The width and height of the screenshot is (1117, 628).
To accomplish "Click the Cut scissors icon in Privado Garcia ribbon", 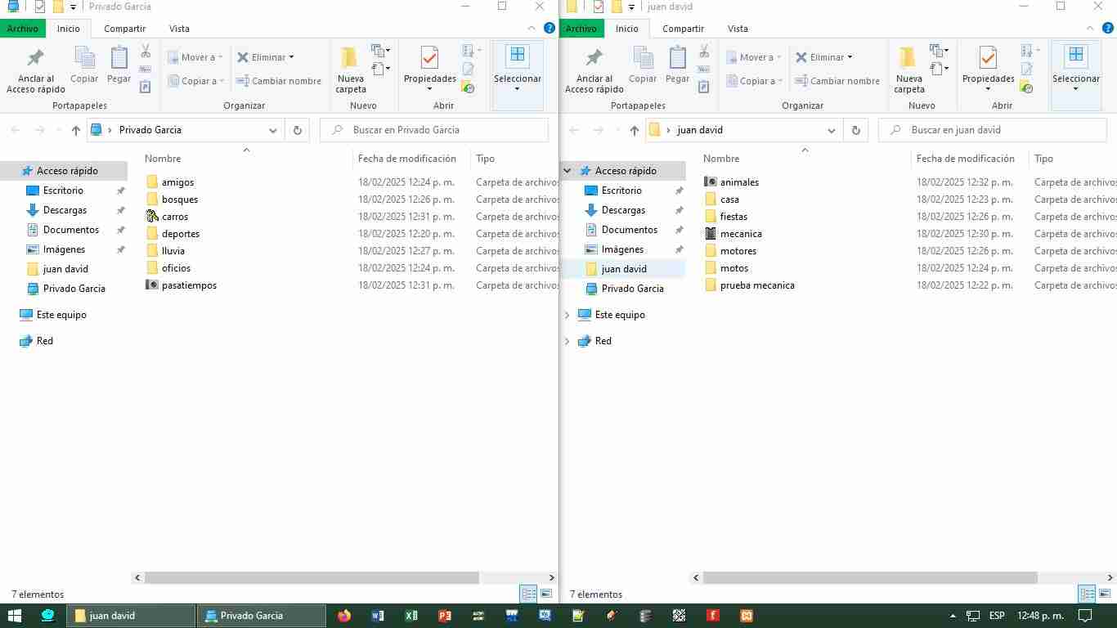I will (x=146, y=51).
